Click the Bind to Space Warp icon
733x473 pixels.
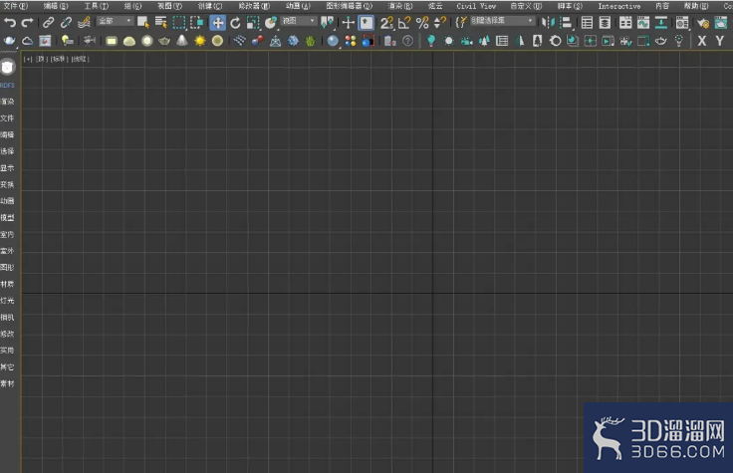84,23
